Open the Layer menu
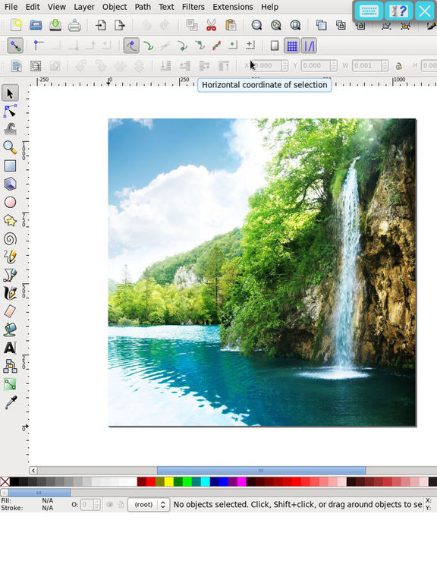The height and width of the screenshot is (583, 437). (84, 7)
